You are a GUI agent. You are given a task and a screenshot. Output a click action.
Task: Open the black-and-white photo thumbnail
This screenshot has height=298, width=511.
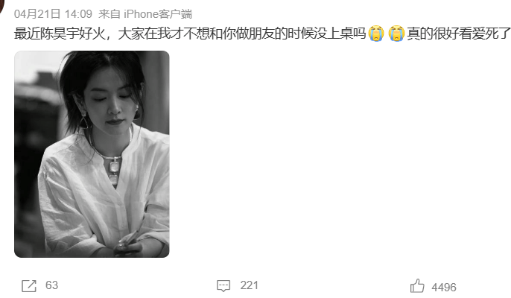92,154
